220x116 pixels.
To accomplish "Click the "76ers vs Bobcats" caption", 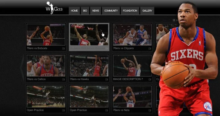I will pos(37,48).
